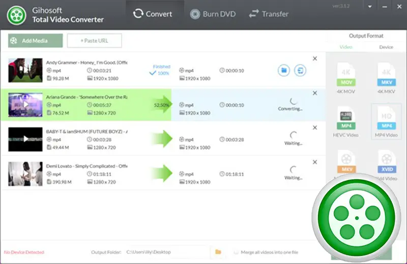
Task: Click Finished 100% status of Andy Grammer
Action: (x=160, y=70)
